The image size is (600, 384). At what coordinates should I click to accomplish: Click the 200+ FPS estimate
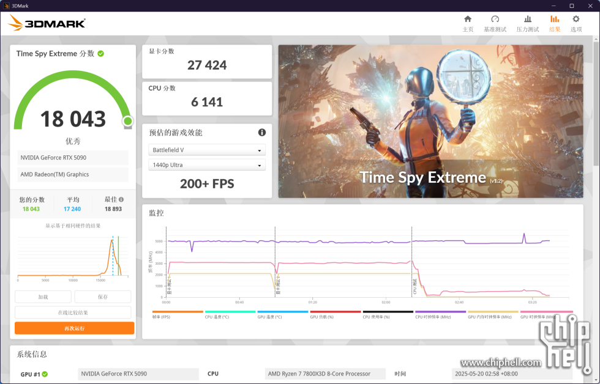207,184
